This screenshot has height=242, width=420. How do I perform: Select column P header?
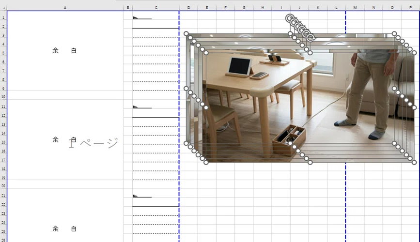point(410,8)
